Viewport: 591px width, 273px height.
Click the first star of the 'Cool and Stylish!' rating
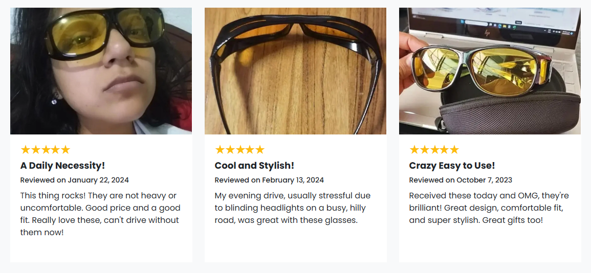pos(220,150)
